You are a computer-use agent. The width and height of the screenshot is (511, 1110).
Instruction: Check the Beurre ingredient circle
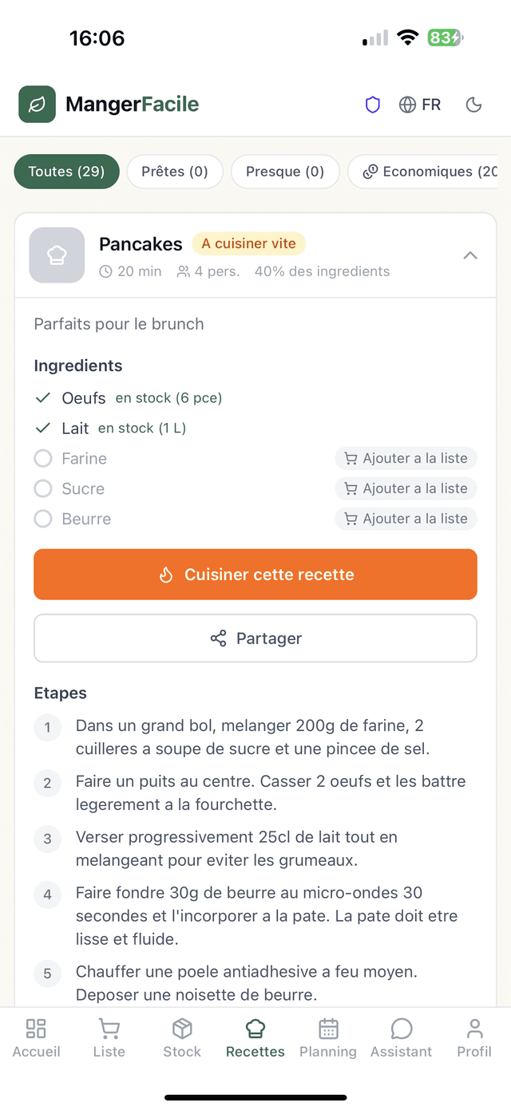tap(42, 519)
